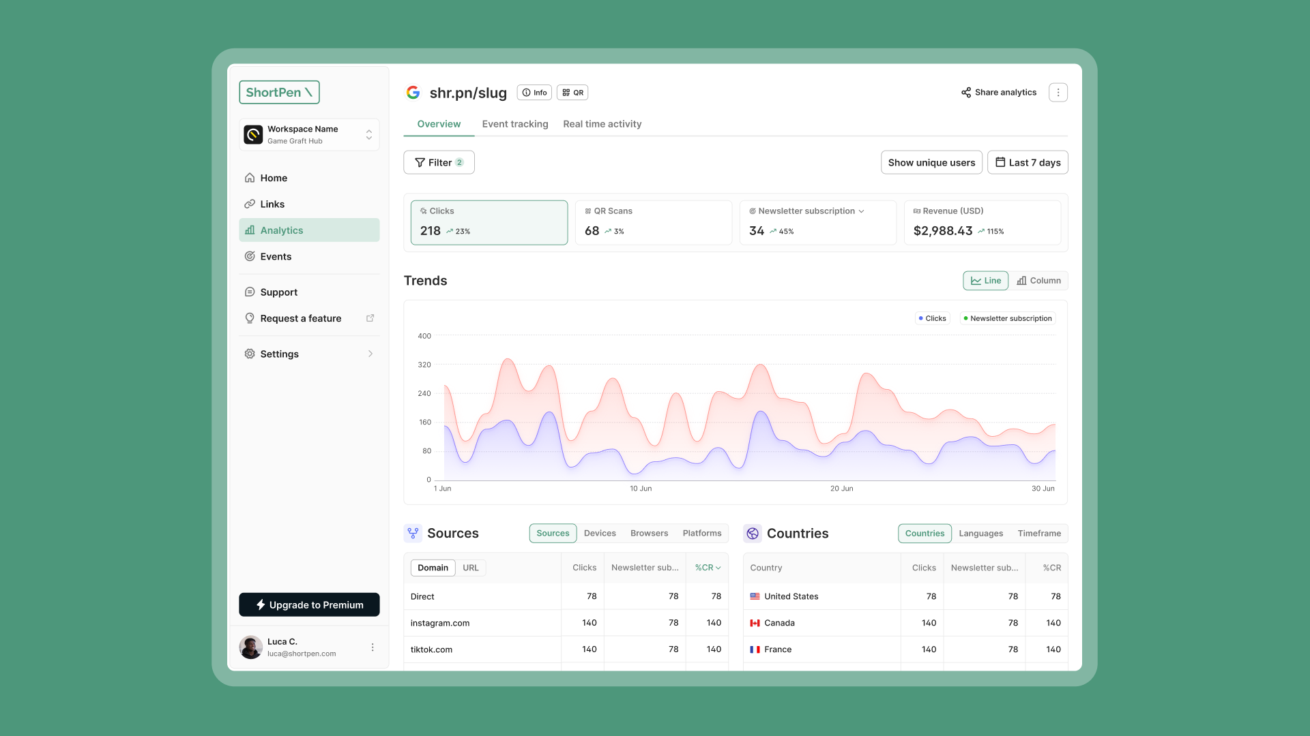Click Upgrade to Premium button

309,604
